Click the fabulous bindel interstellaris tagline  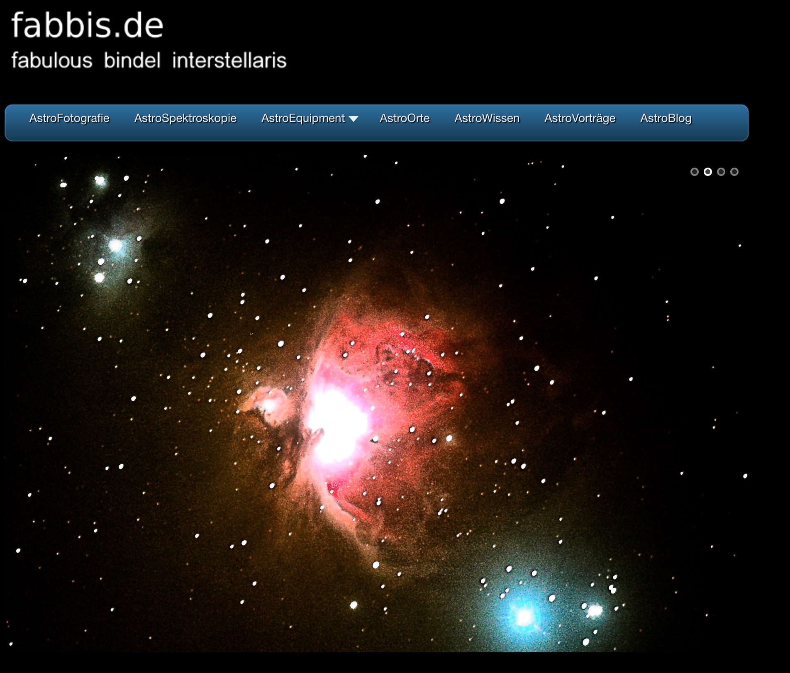[x=149, y=61]
